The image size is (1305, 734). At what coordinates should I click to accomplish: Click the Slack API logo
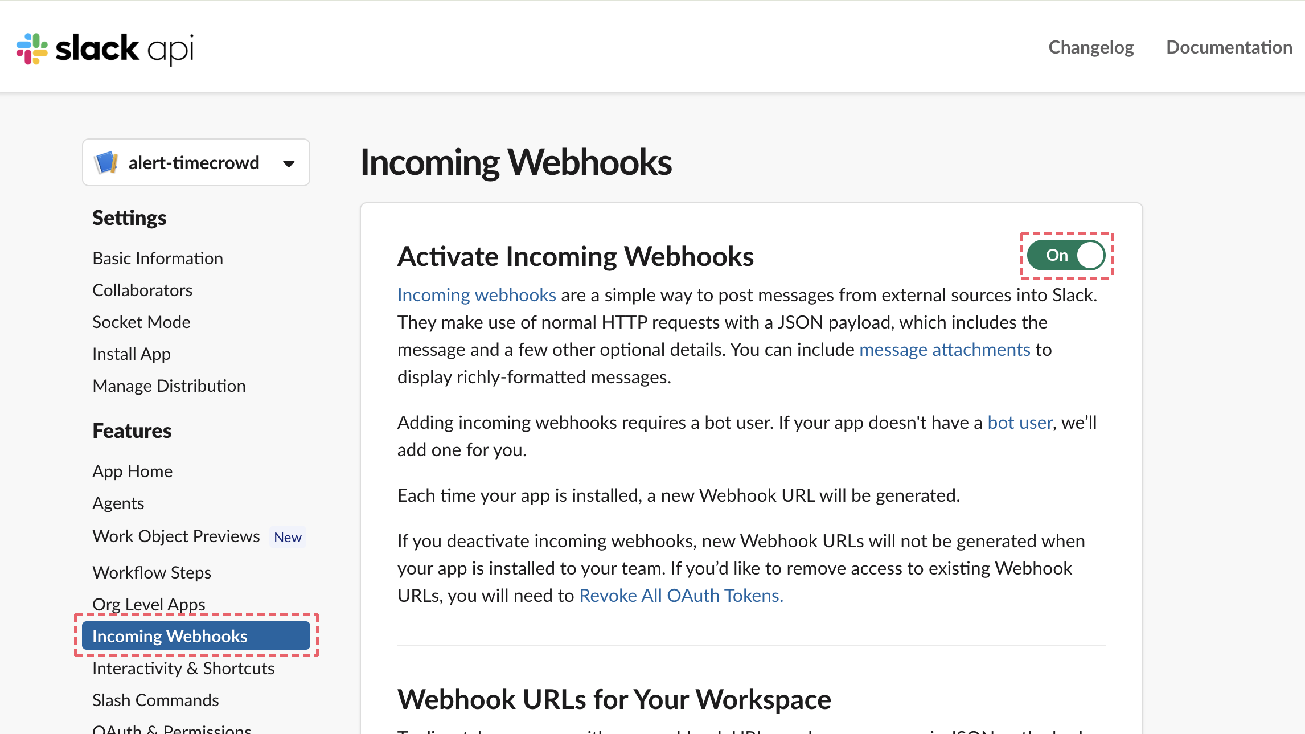point(105,48)
